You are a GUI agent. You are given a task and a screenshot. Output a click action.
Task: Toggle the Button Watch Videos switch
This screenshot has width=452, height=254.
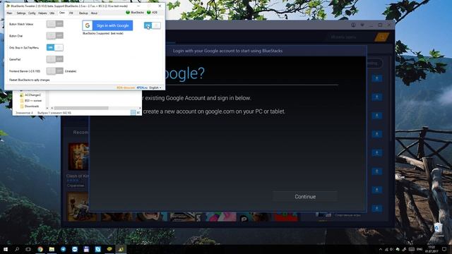point(55,24)
